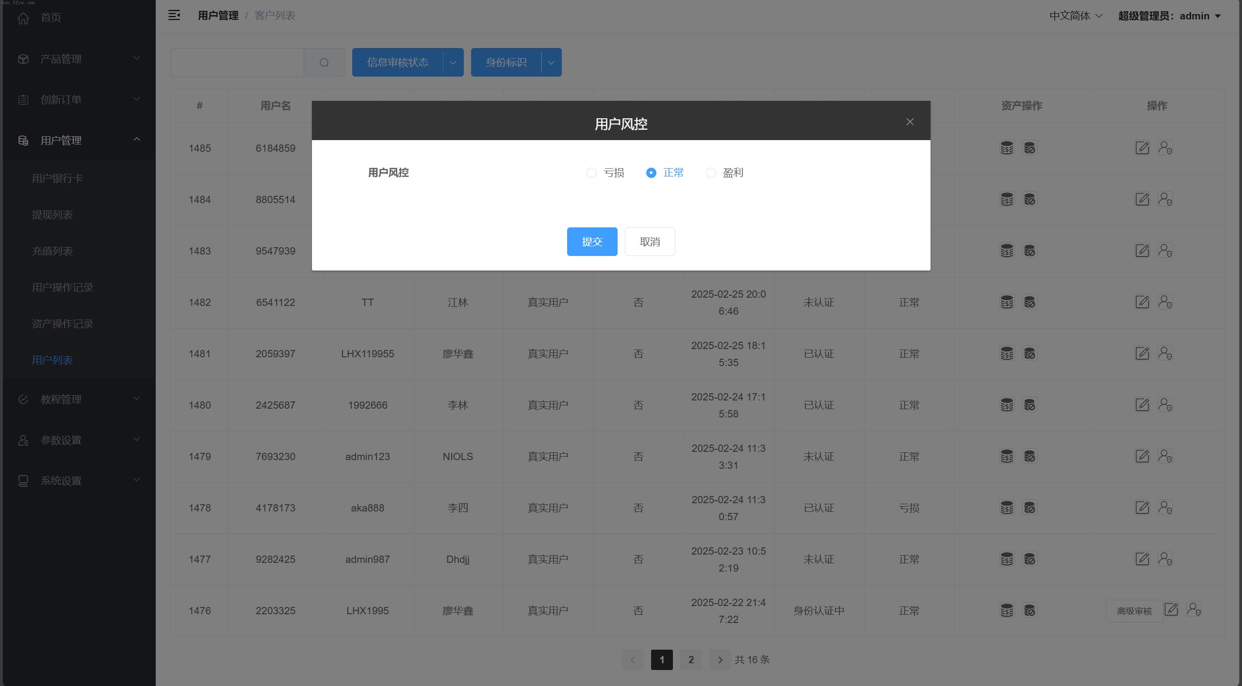Open the 身份标识 dropdown arrow
Screen dimensions: 1242x686
click(551, 63)
